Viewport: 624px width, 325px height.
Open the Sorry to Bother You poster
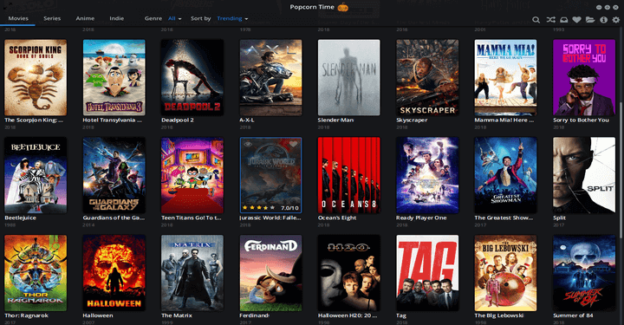click(x=584, y=78)
